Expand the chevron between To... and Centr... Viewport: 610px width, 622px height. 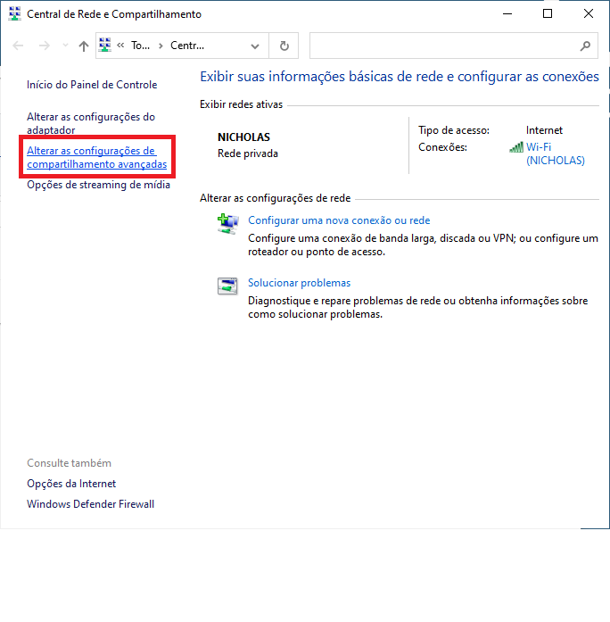[x=161, y=46]
